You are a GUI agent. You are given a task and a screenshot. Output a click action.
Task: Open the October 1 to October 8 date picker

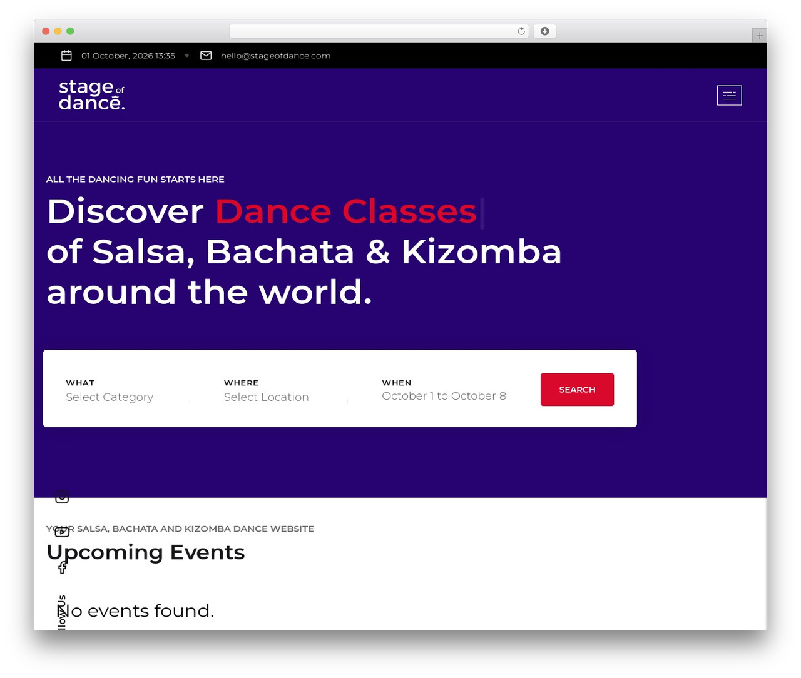point(444,396)
